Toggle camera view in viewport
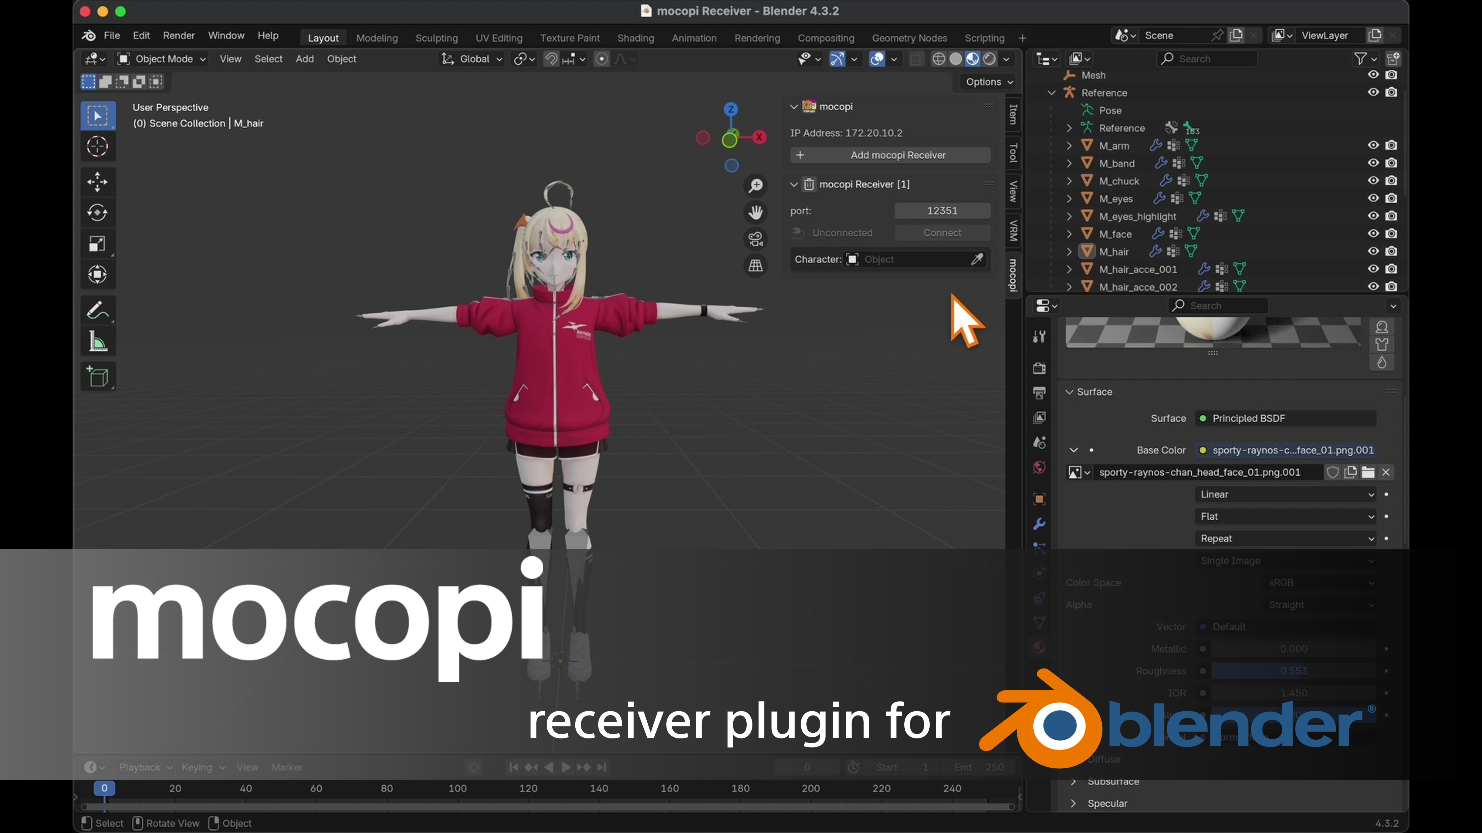 pos(755,239)
